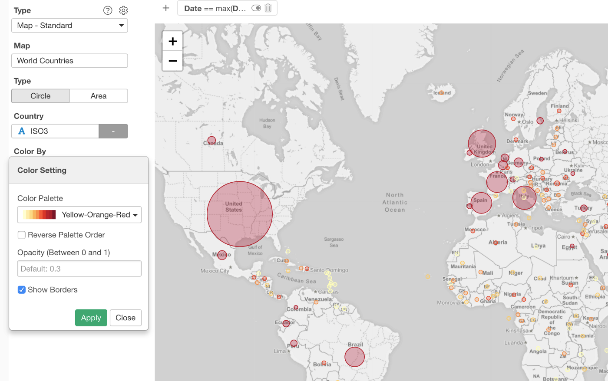The width and height of the screenshot is (608, 381).
Task: Click the plus icon to add filter
Action: 166,8
